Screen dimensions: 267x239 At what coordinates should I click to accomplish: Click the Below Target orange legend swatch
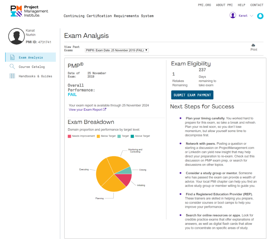point(98,136)
